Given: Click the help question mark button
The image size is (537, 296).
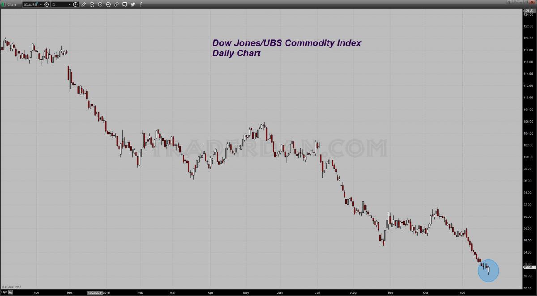Looking at the screenshot, I should [x=509, y=3].
